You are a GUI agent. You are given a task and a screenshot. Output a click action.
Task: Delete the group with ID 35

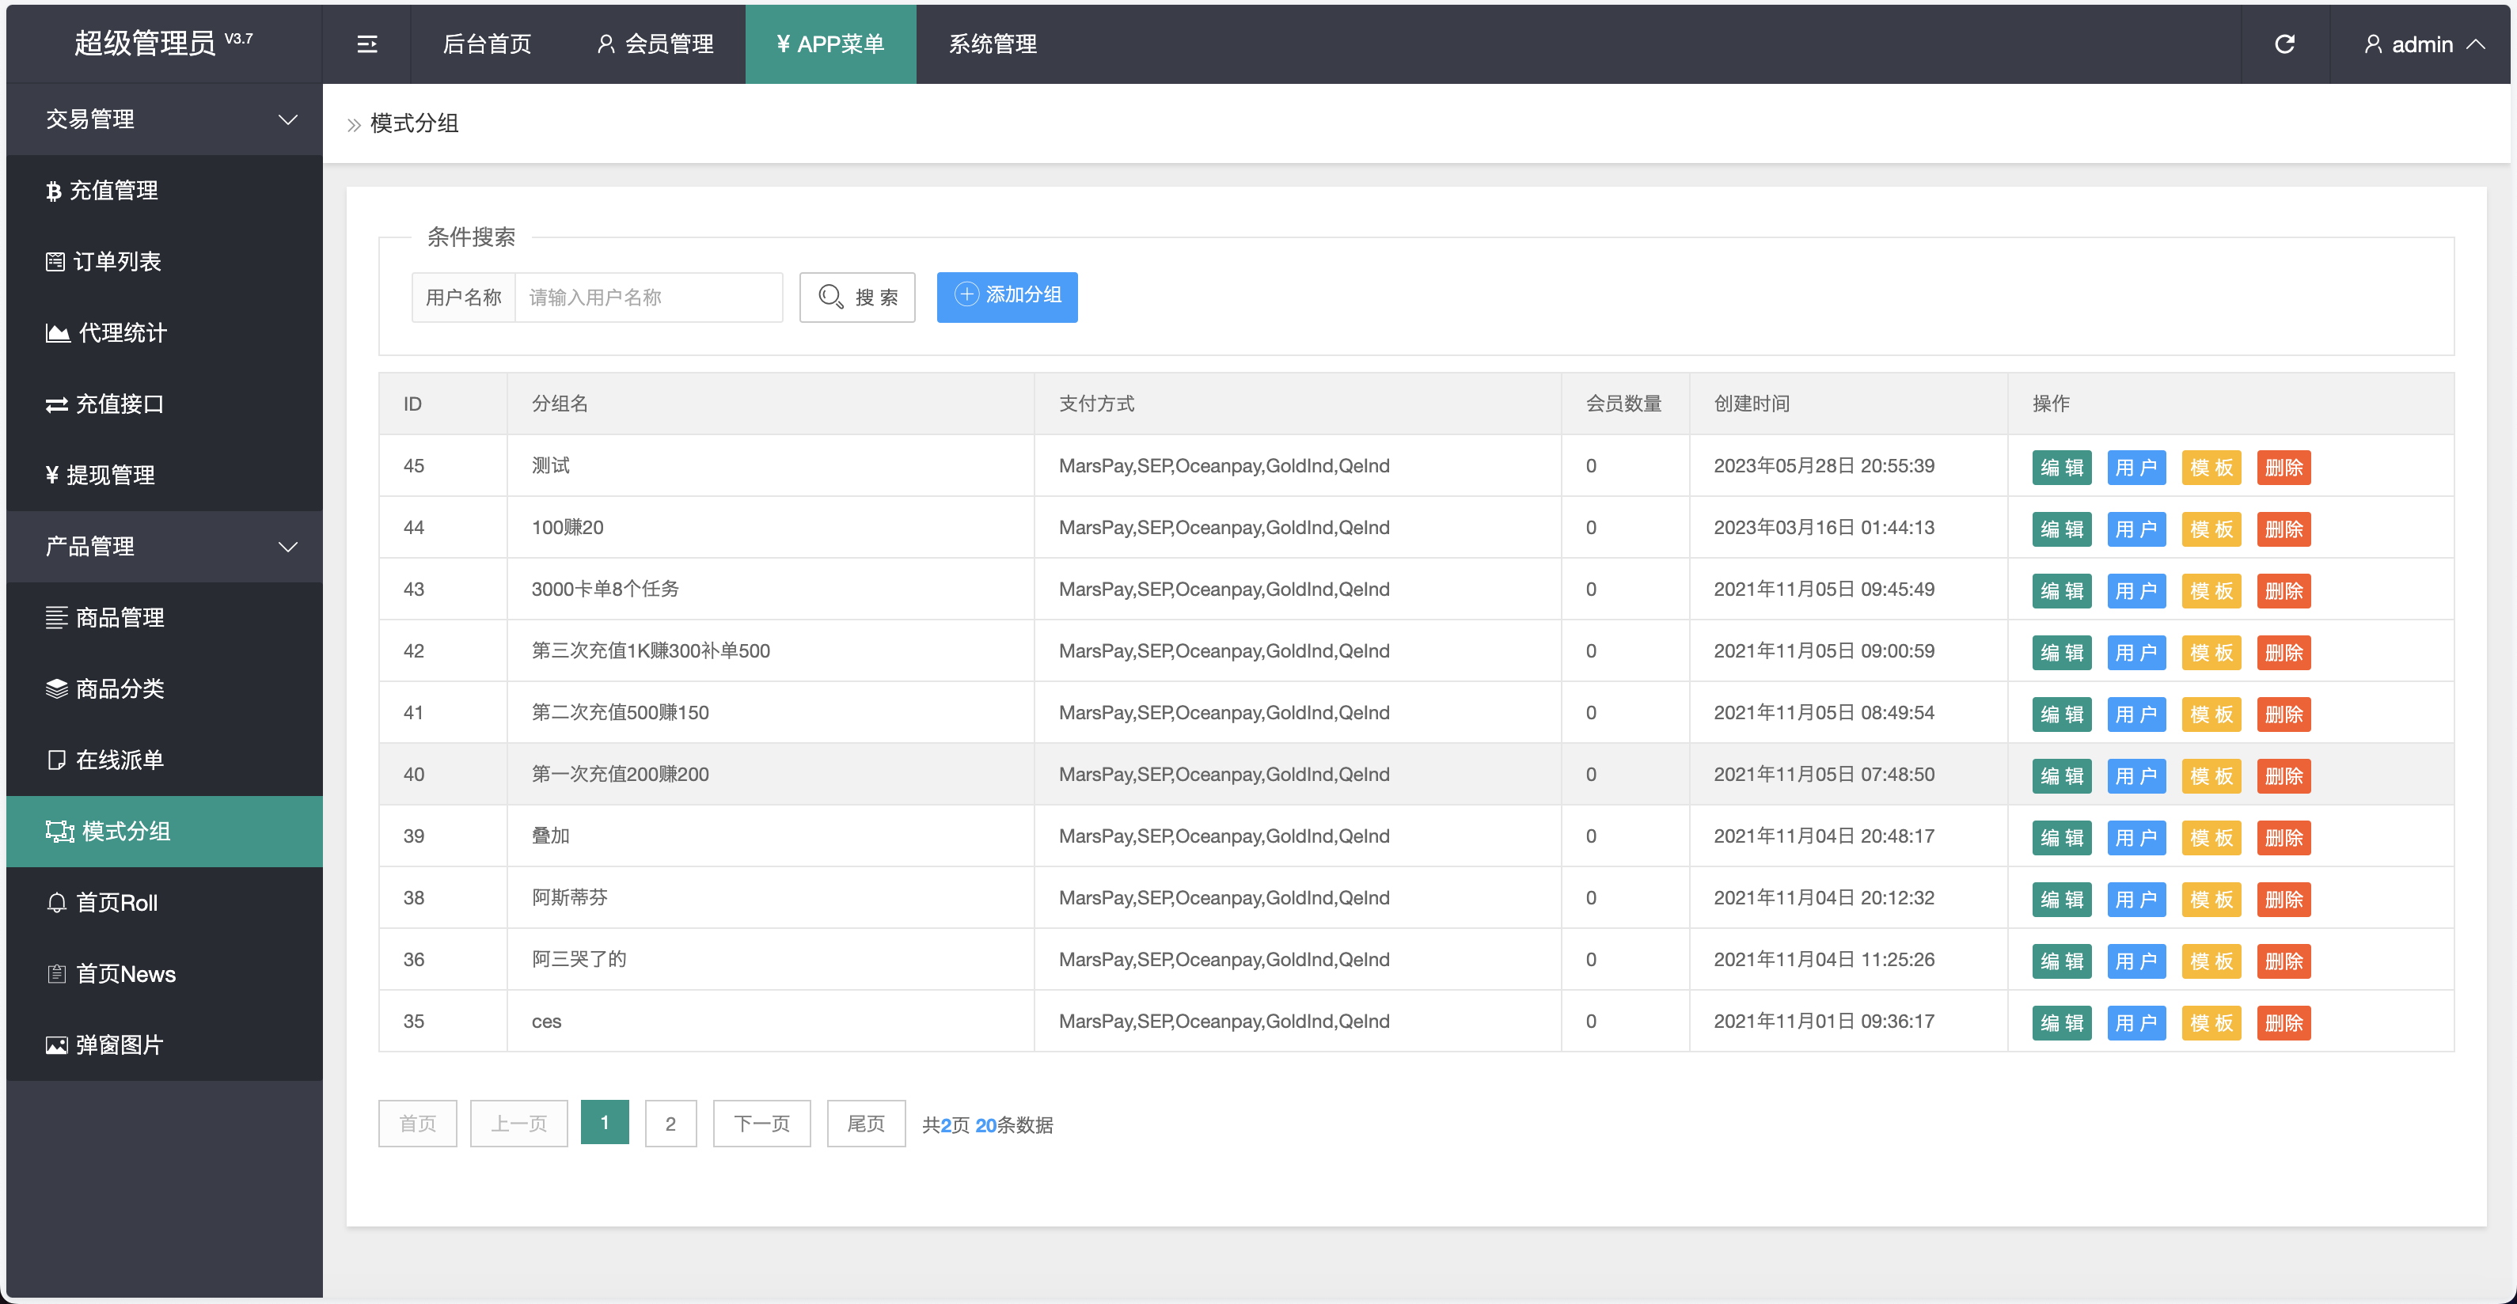click(x=2283, y=1022)
